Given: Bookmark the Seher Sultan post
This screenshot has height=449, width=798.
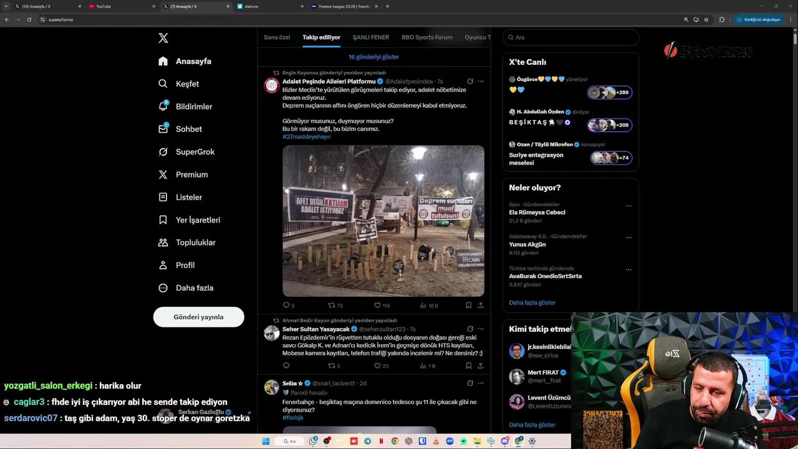Looking at the screenshot, I should click(x=468, y=365).
